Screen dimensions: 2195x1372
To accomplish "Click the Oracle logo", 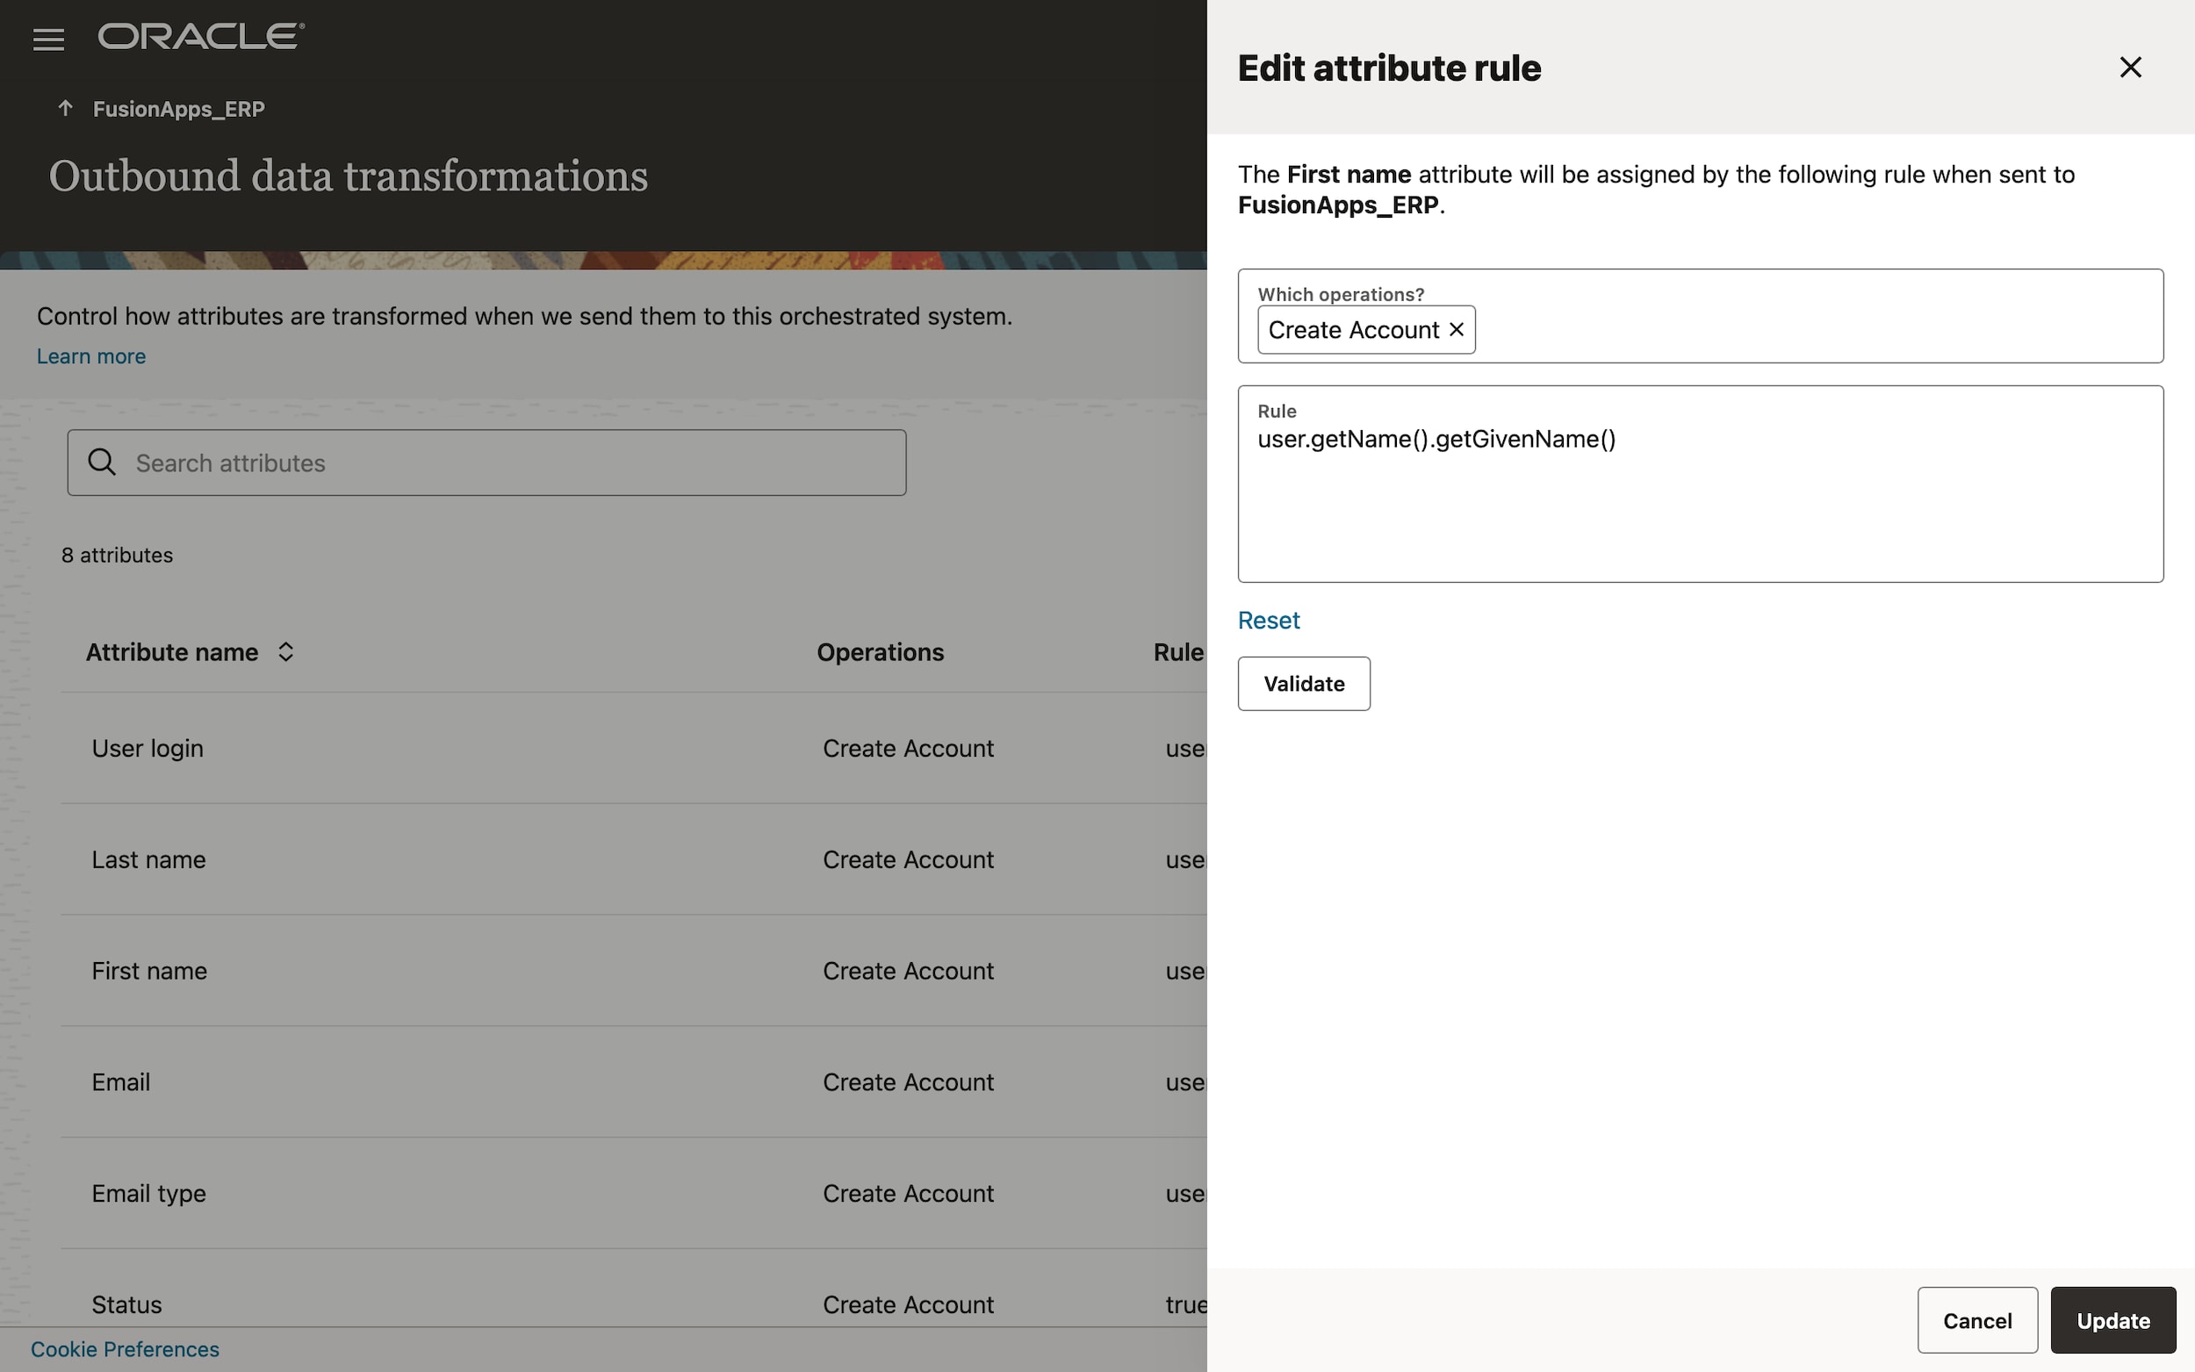I will click(201, 34).
